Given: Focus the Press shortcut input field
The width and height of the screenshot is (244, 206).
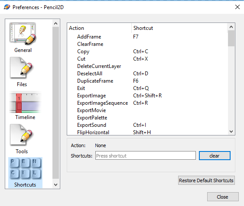Looking at the screenshot, I should 146,155.
